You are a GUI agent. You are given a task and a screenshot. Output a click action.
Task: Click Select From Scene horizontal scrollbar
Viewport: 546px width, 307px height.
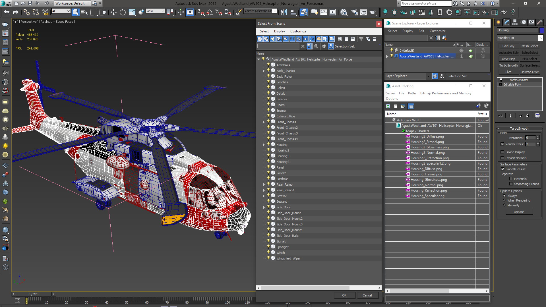click(x=305, y=288)
